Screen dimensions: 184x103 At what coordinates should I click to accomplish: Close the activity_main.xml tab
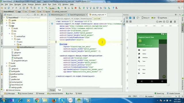pos(106,15)
